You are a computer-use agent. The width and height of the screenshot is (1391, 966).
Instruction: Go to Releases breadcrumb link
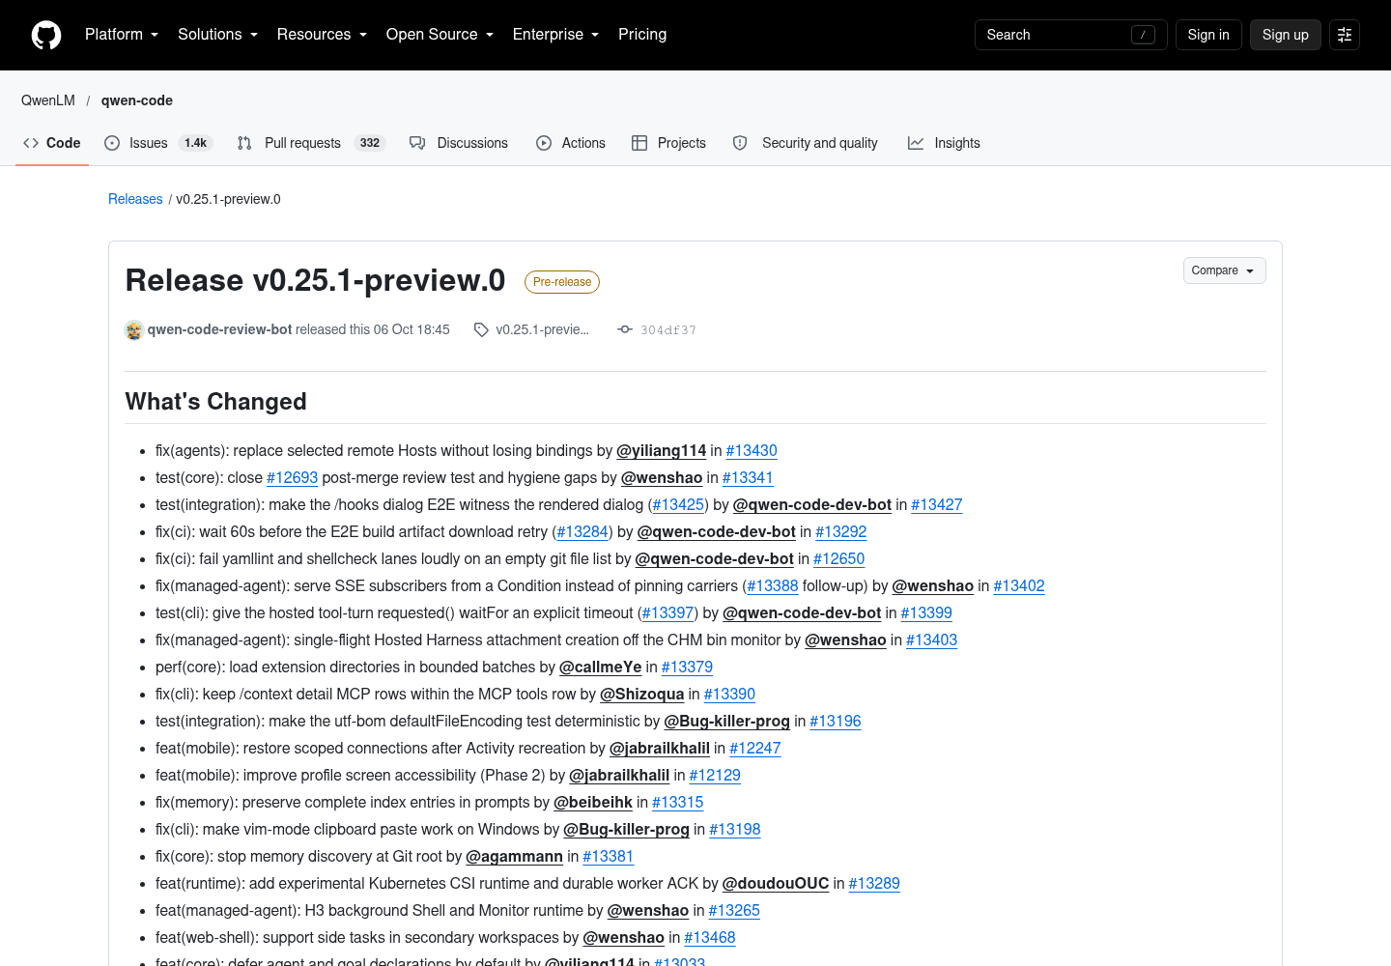click(x=135, y=199)
